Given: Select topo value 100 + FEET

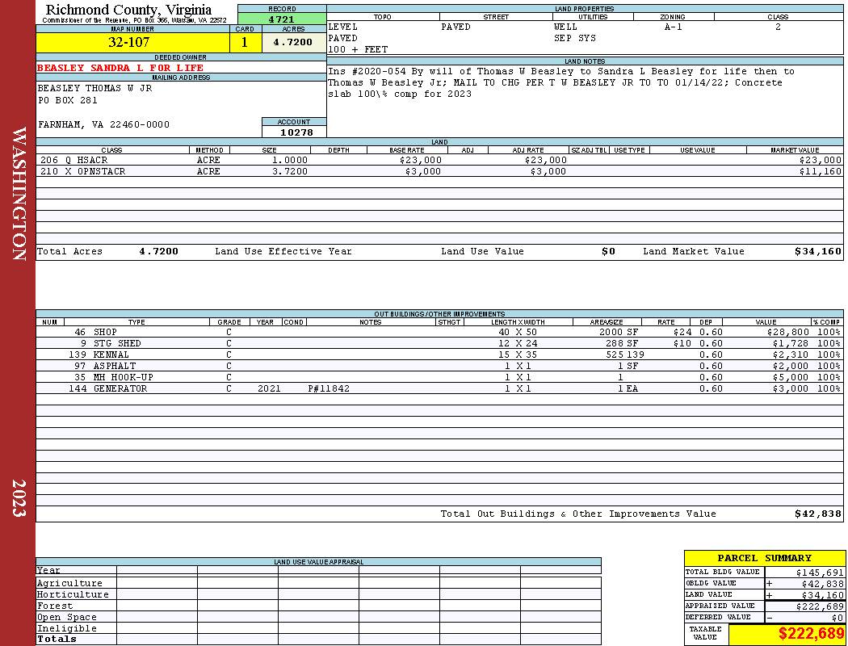Looking at the screenshot, I should 358,50.
